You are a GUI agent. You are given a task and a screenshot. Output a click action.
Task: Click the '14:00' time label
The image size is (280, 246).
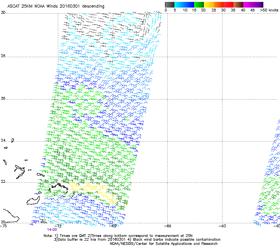(52, 230)
